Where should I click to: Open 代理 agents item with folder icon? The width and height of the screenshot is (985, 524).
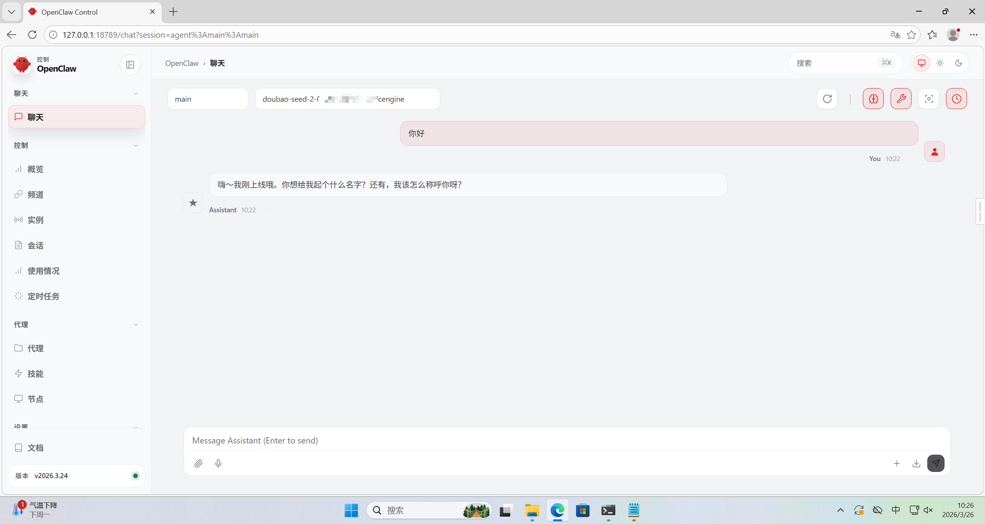pos(77,348)
